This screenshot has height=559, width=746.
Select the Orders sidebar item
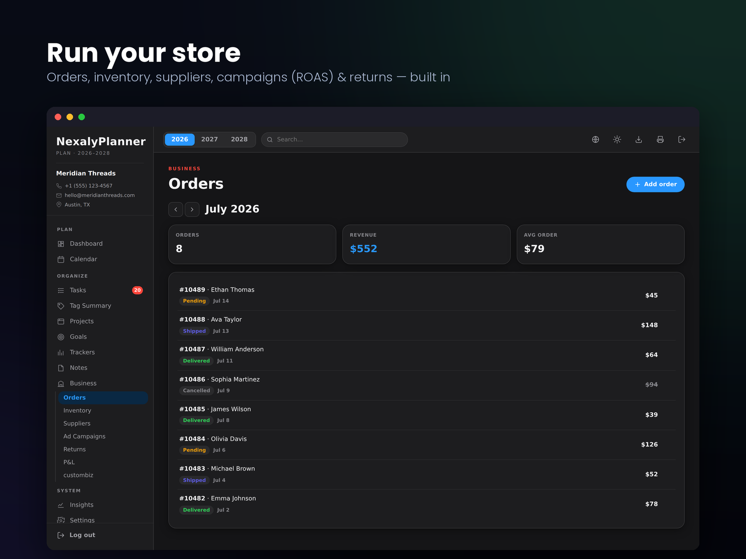pos(103,397)
